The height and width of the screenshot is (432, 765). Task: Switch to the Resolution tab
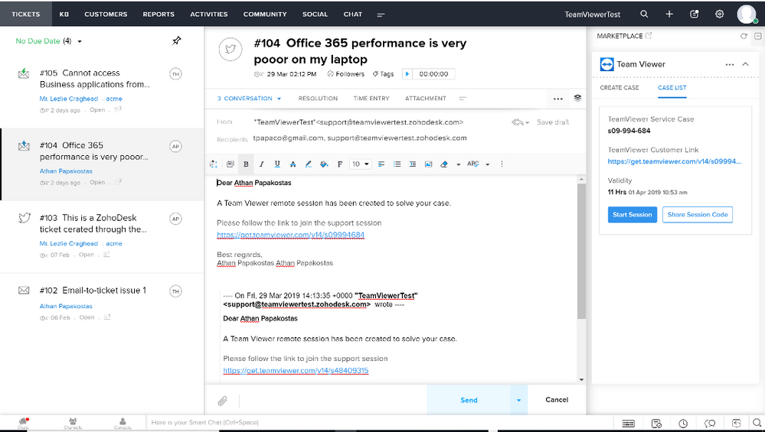click(318, 99)
